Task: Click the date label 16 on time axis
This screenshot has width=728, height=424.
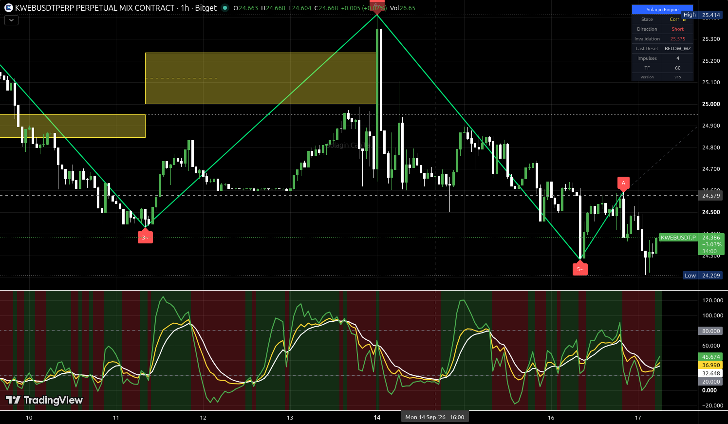Action: [551, 418]
